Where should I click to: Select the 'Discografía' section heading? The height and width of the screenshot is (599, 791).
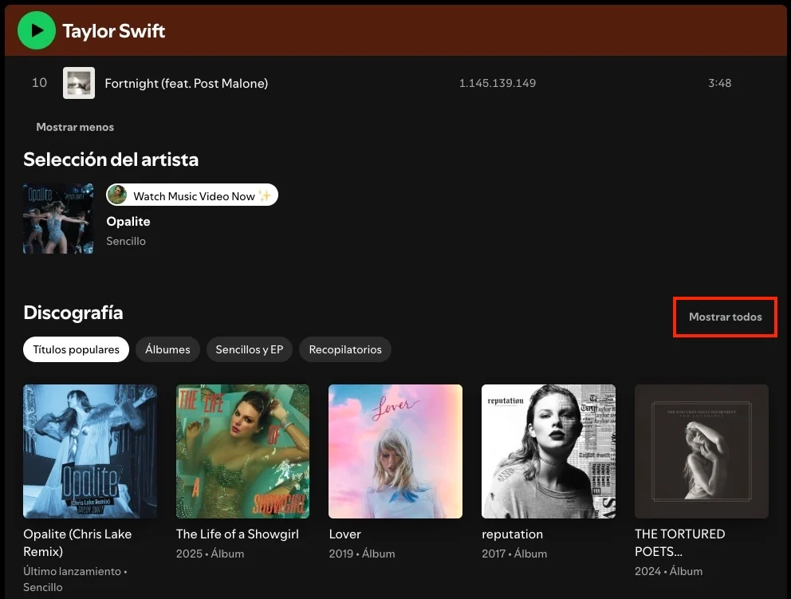(73, 313)
